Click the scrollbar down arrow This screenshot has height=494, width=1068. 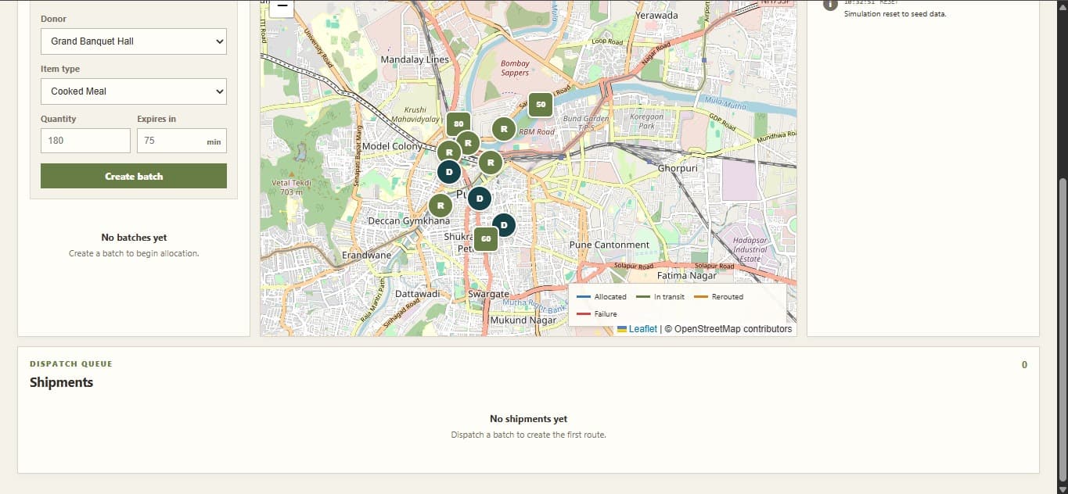1062,488
